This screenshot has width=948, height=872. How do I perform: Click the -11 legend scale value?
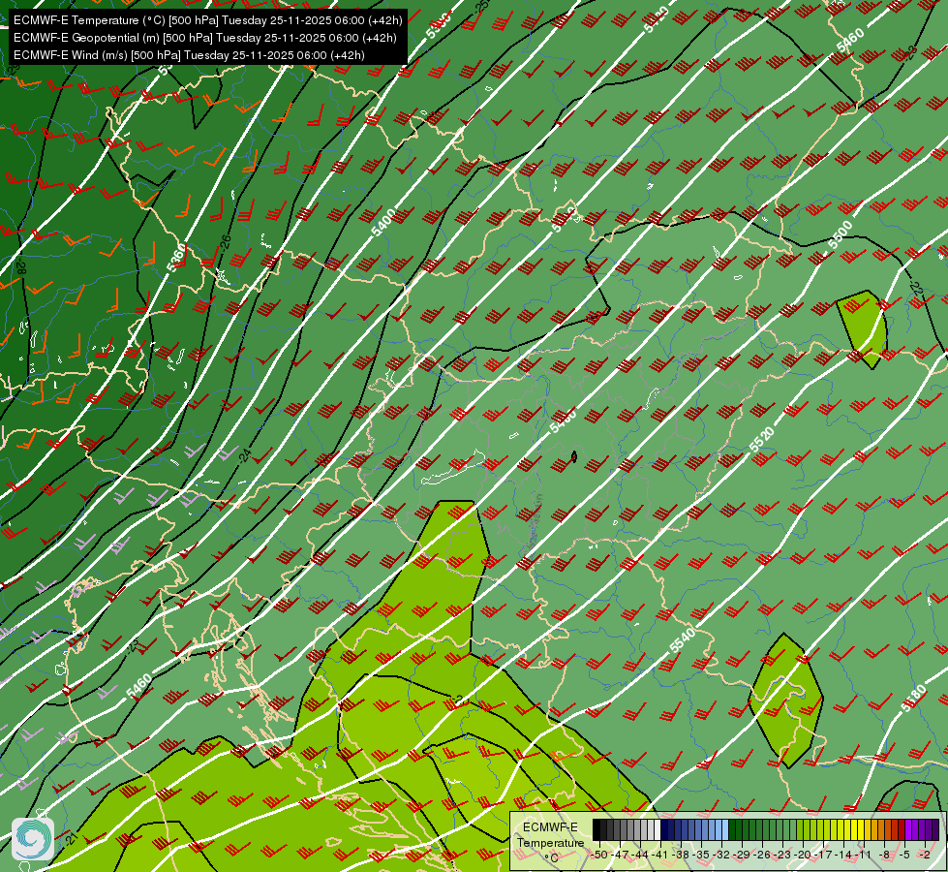click(x=863, y=855)
